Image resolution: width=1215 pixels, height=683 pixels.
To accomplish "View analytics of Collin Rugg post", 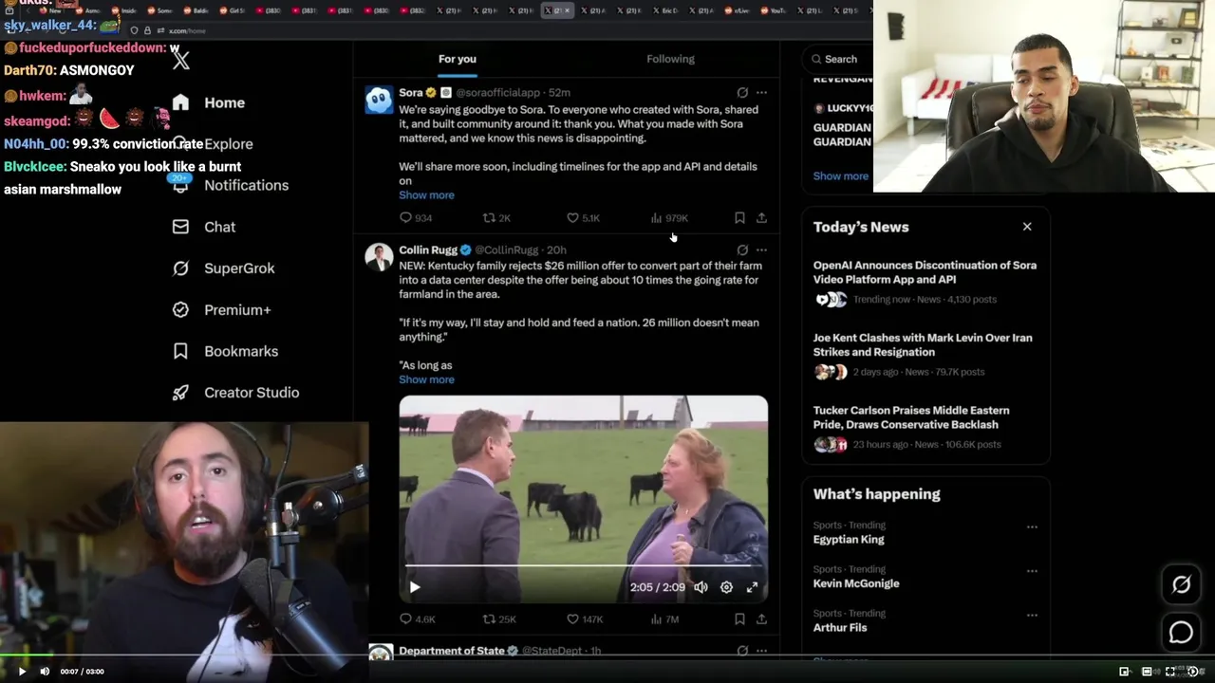I will pos(664,619).
